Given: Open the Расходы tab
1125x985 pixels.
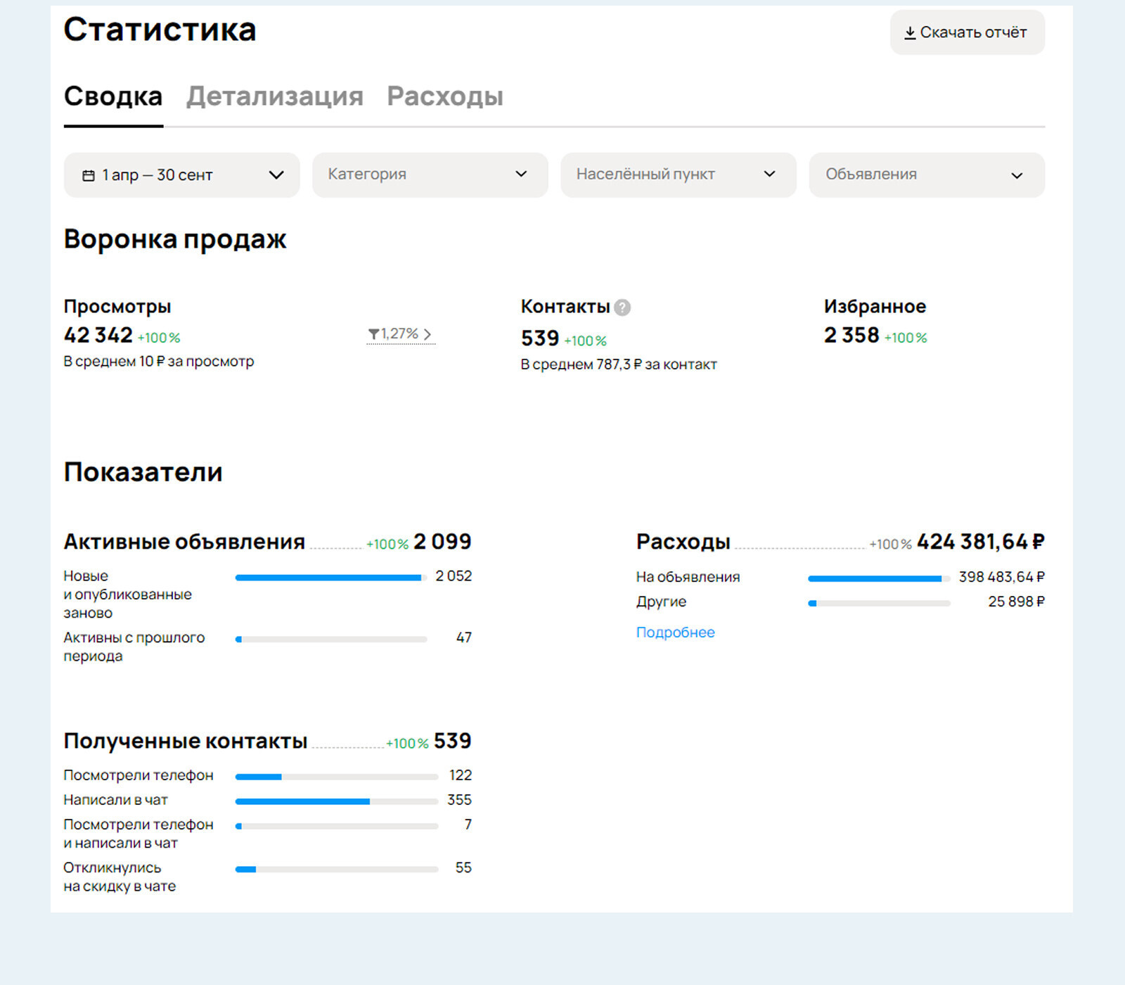Looking at the screenshot, I should click(445, 96).
